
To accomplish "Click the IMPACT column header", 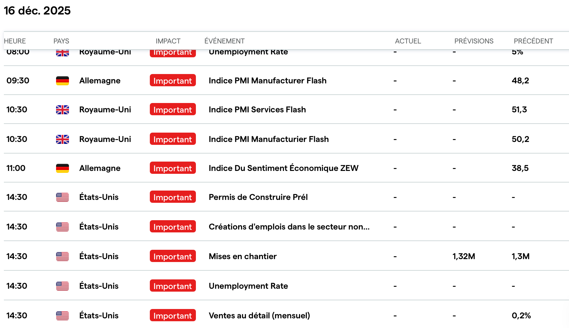I will coord(168,41).
